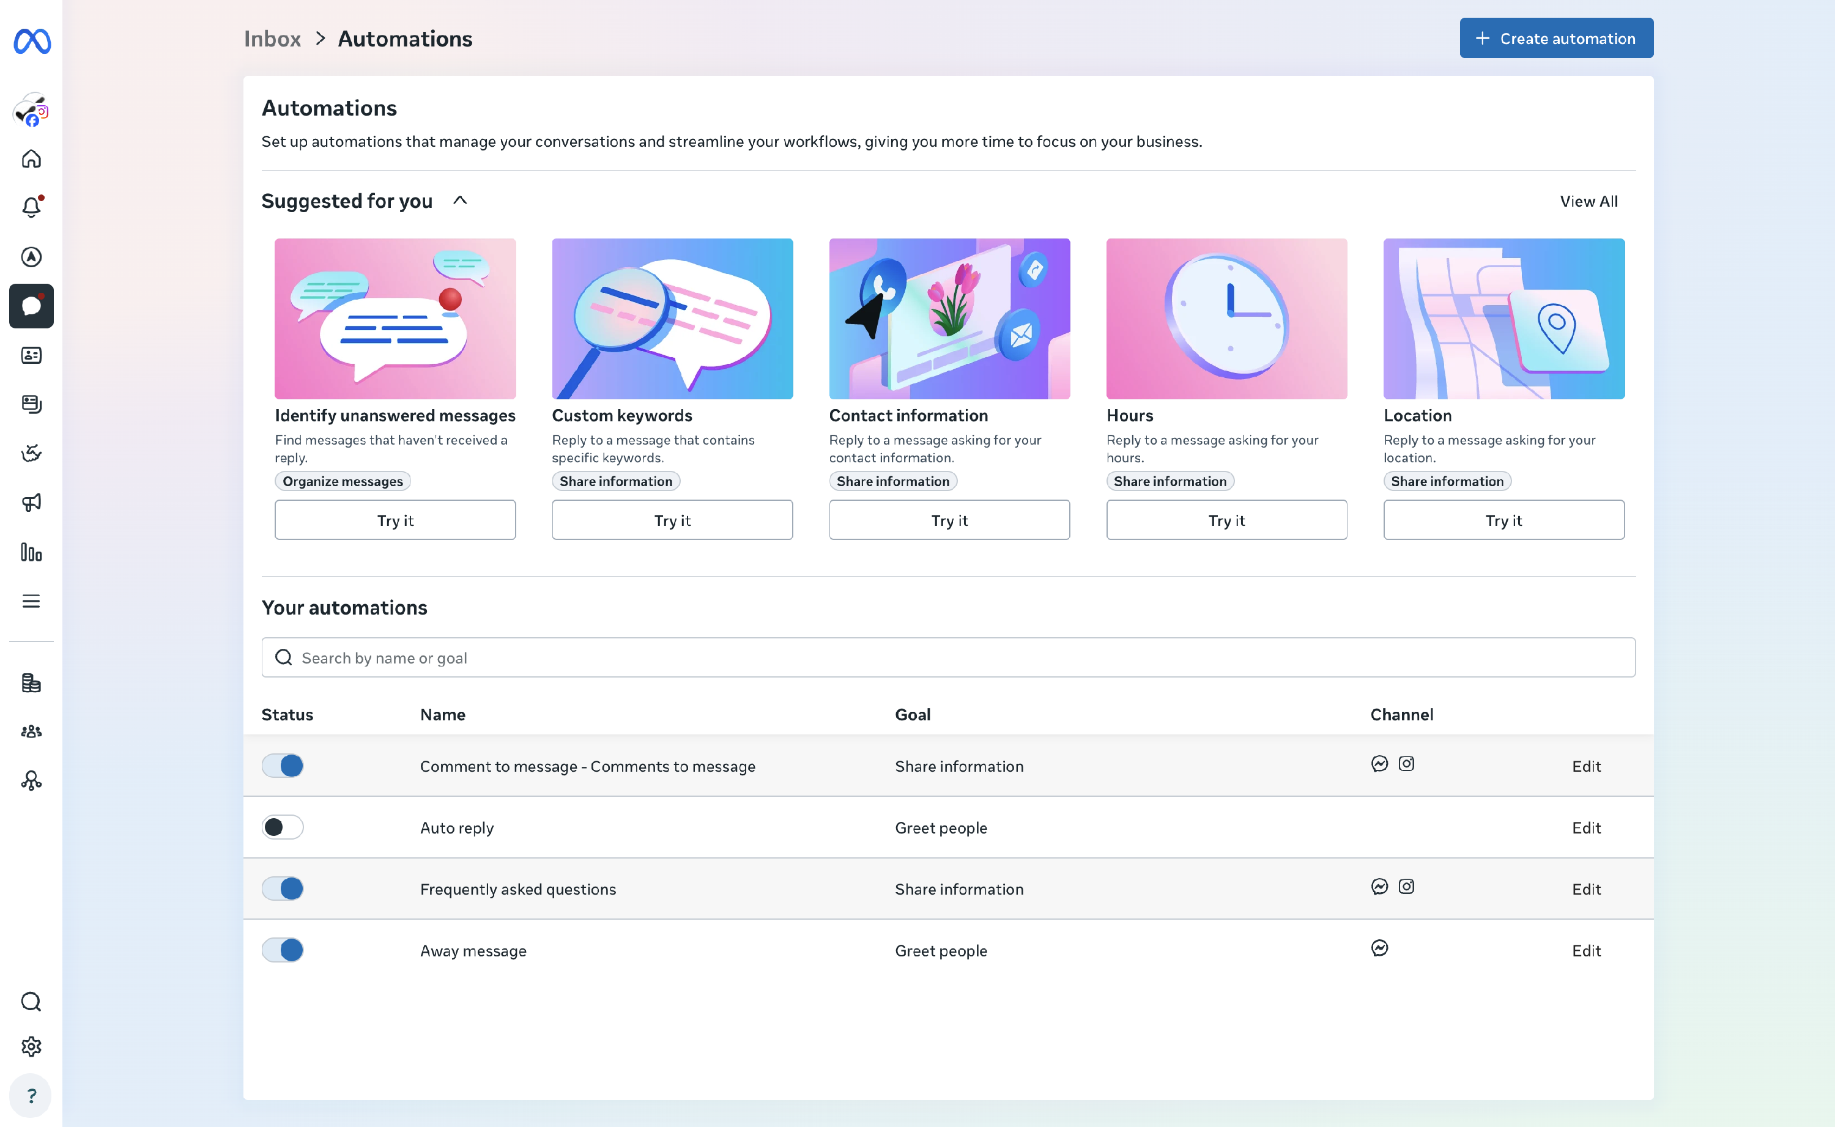Try the Location automation
Screen dimensions: 1835x1127
coord(1504,520)
